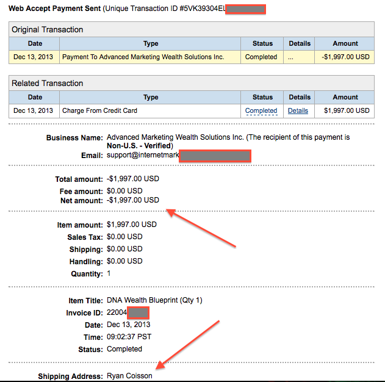385x382 pixels.
Task: Click the Status column header in Related Transaction
Action: [x=262, y=97]
